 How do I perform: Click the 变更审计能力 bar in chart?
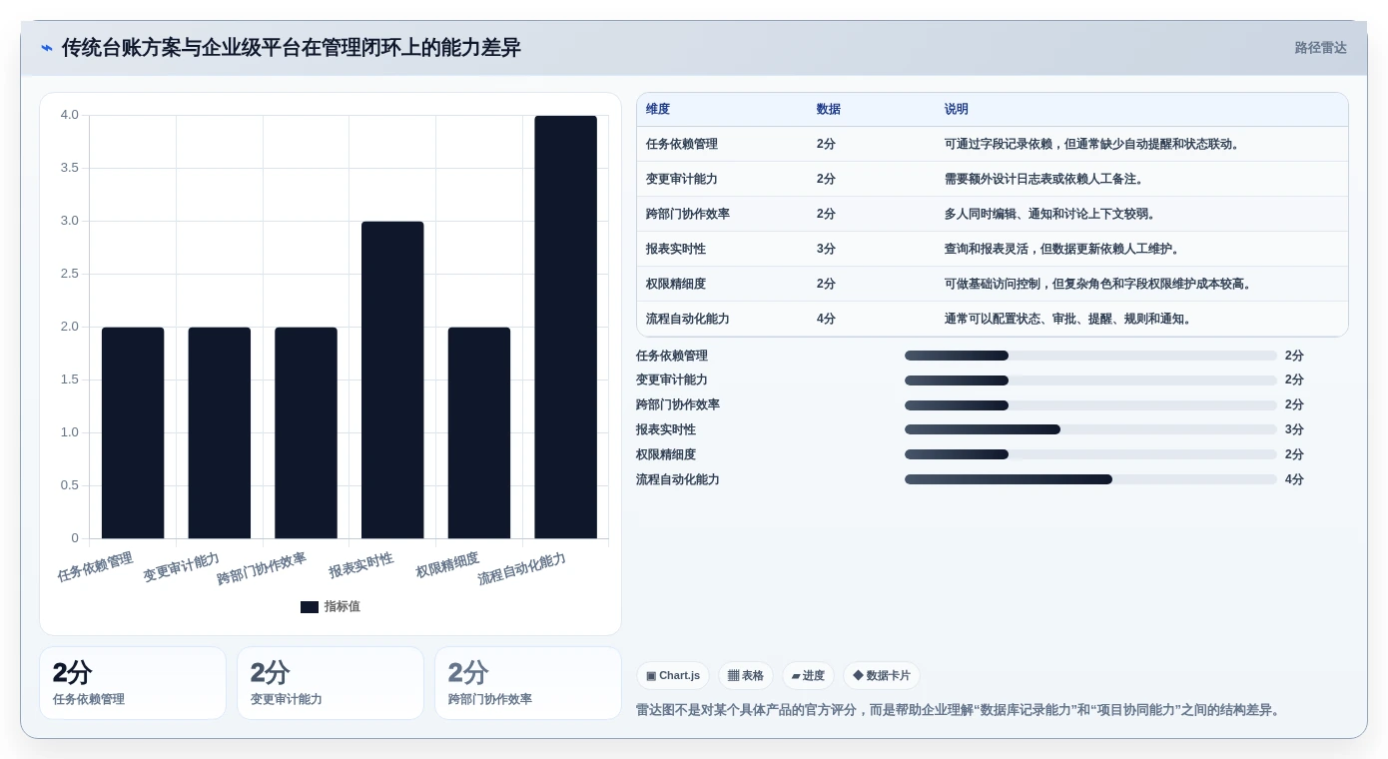tap(220, 433)
